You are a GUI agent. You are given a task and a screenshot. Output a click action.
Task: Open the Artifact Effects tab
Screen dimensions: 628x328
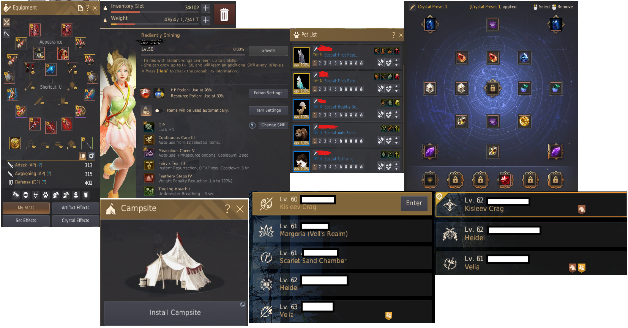[x=76, y=208]
